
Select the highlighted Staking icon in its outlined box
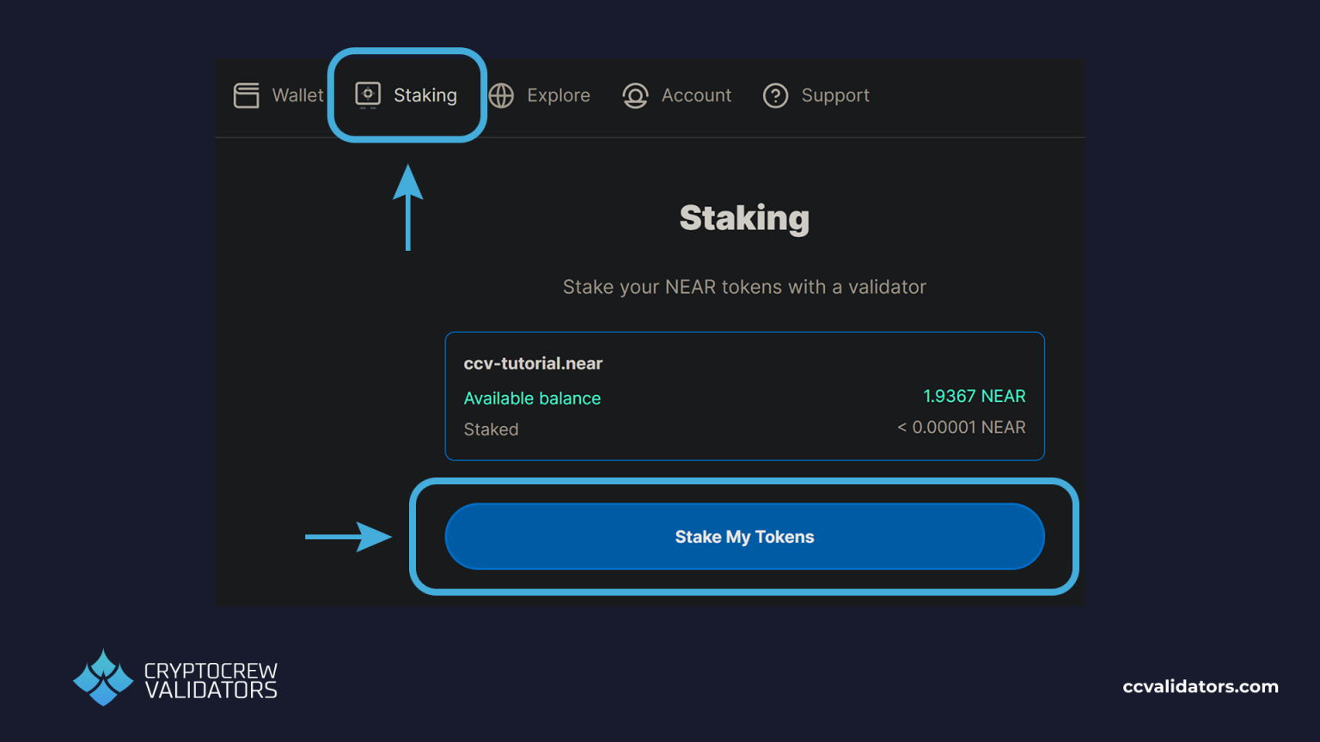[x=368, y=95]
